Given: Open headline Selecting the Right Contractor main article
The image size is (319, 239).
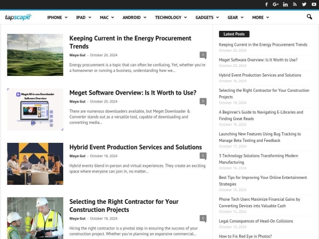Looking at the screenshot, I should click(124, 206).
